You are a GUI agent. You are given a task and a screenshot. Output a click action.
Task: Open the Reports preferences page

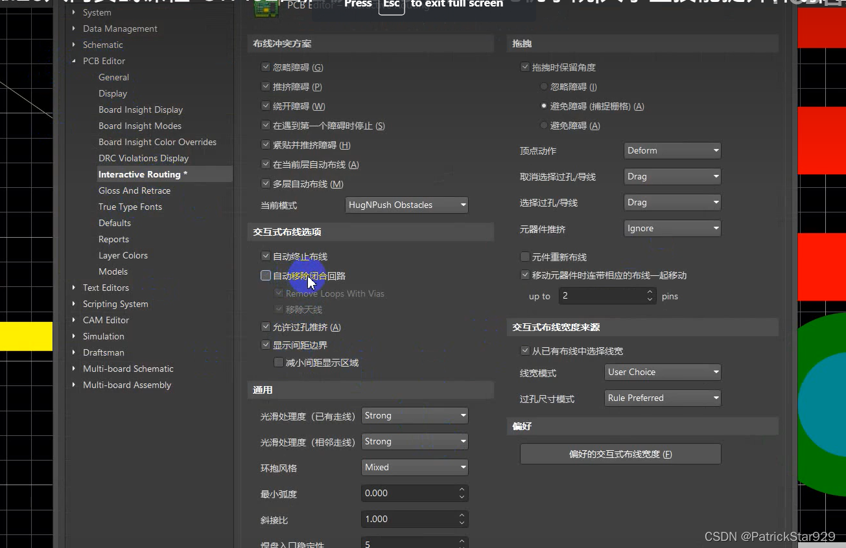click(x=113, y=239)
